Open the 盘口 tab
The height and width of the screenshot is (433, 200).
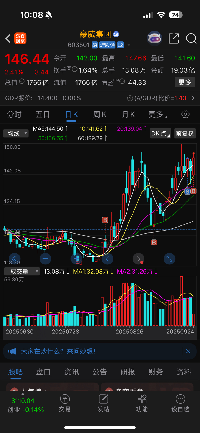click(43, 372)
